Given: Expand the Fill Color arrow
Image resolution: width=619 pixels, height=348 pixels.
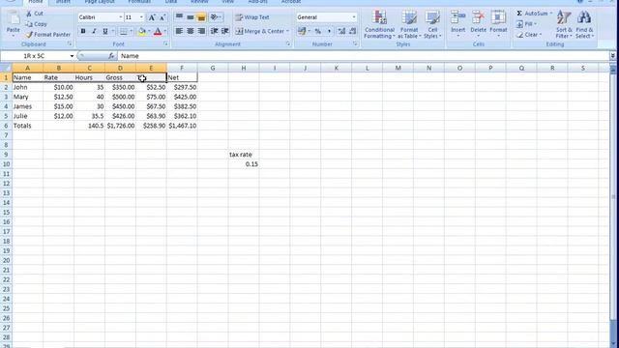Looking at the screenshot, I should coord(149,31).
